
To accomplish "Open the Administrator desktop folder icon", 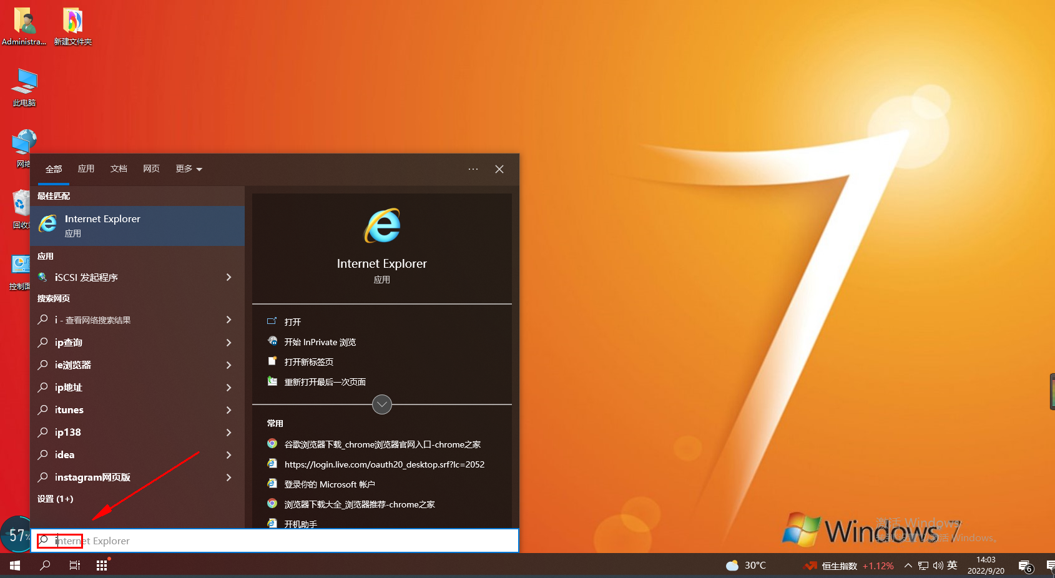I will click(x=24, y=26).
